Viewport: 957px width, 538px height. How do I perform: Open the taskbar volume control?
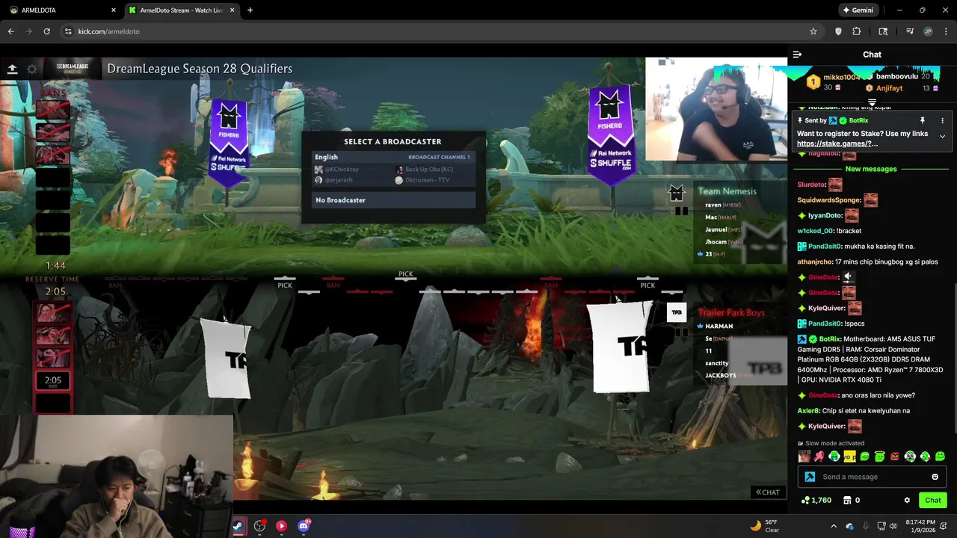(x=893, y=526)
